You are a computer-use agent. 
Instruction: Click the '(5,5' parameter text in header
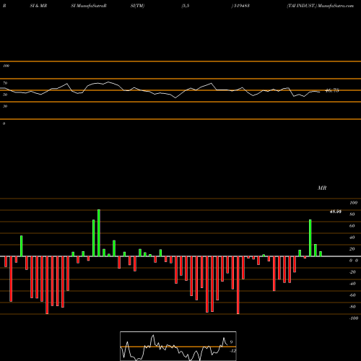point(186,6)
